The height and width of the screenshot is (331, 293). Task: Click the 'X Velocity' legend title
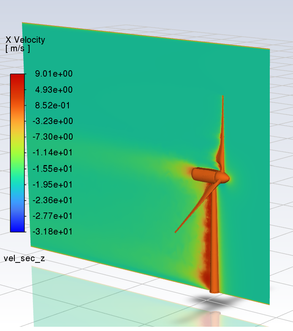(x=25, y=40)
